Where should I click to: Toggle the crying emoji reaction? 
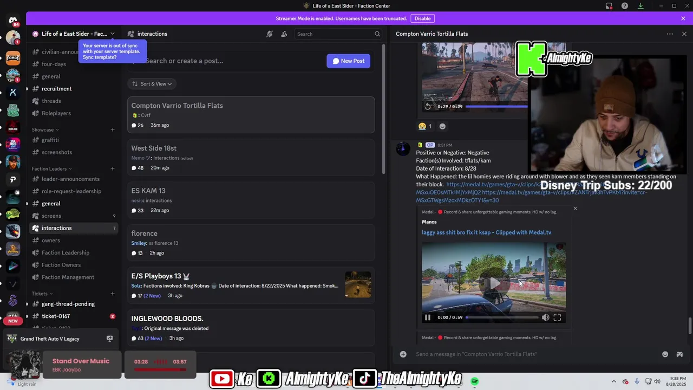[x=425, y=126]
